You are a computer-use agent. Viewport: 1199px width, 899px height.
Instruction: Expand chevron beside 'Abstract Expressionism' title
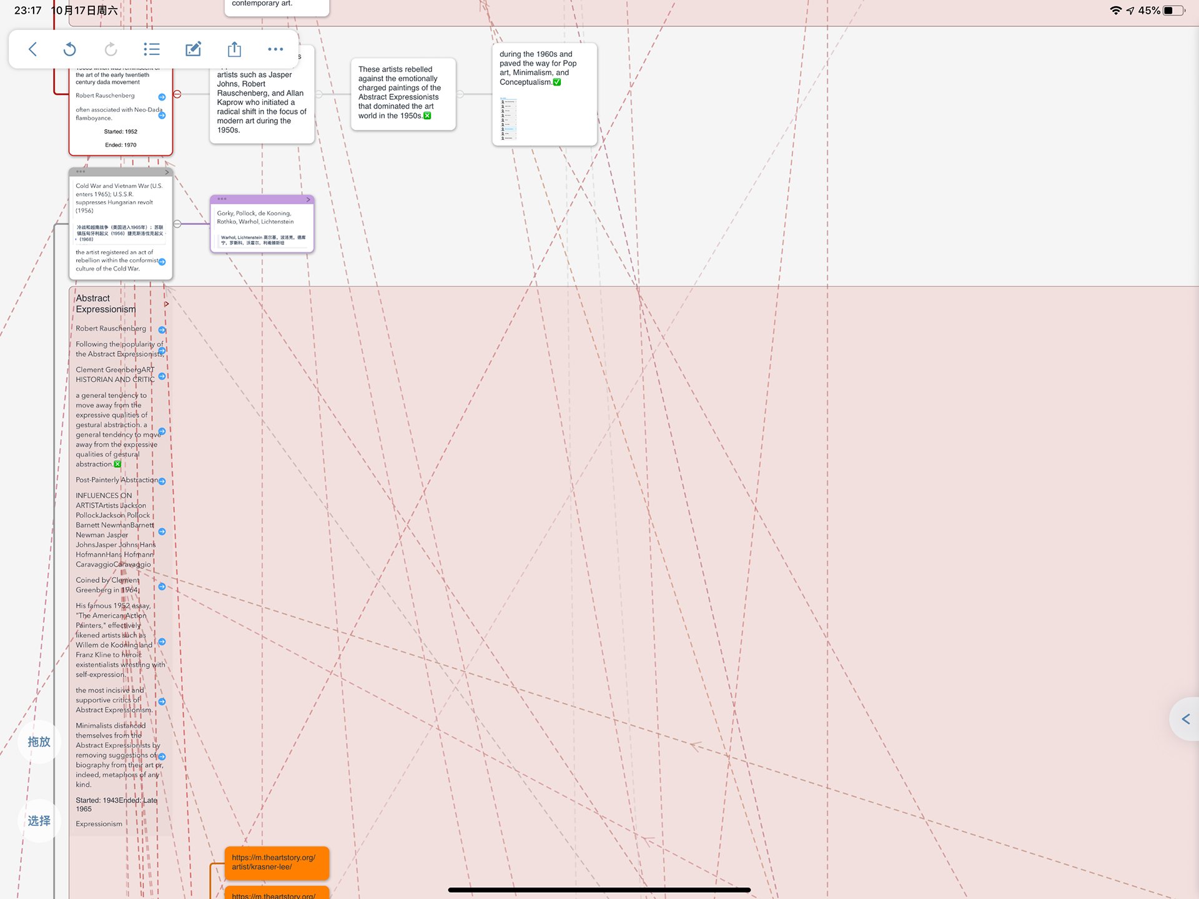coord(167,304)
